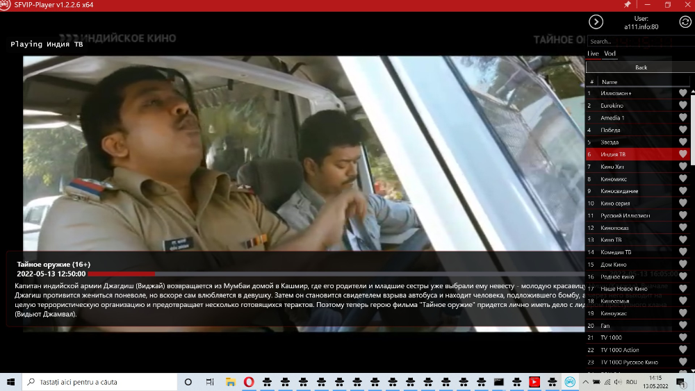695x391 pixels.
Task: Toggle favorite heart for Amedia 1
Action: point(682,117)
